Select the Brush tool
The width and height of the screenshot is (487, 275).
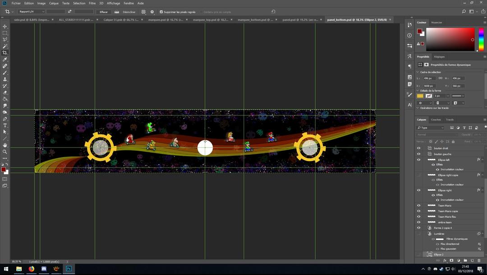[x=5, y=72]
